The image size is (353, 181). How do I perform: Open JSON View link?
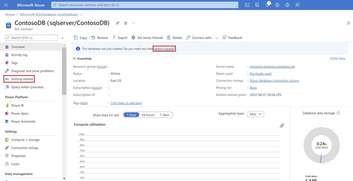coord(337,59)
